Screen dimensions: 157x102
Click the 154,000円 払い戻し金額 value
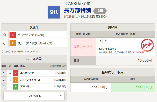tap(100, 87)
